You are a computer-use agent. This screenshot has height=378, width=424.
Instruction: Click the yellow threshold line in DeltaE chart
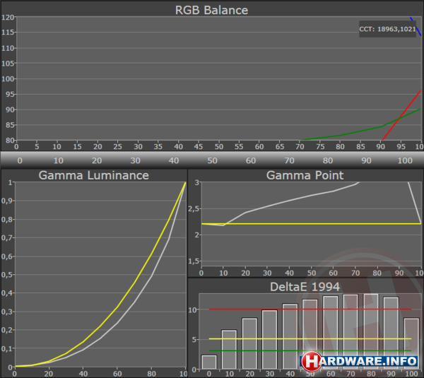pyautogui.click(x=310, y=338)
